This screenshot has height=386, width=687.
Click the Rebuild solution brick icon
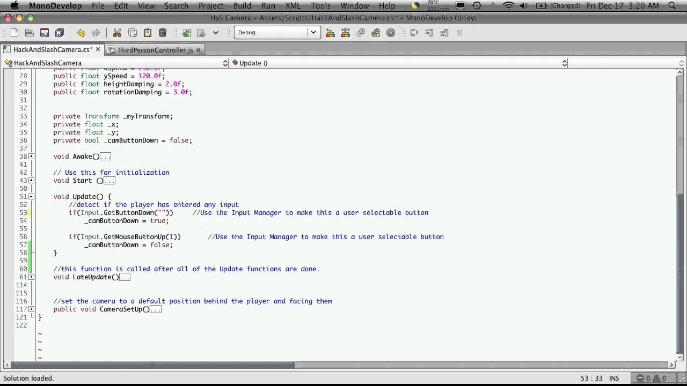pos(346,33)
